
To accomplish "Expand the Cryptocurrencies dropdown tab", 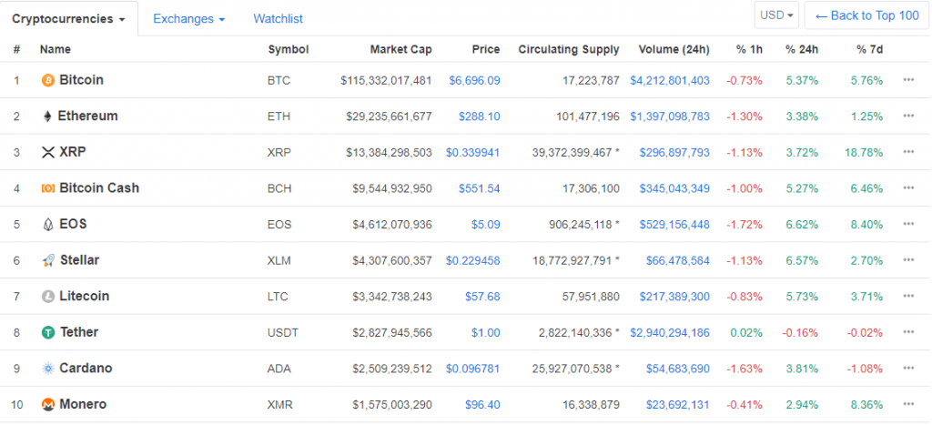I will pyautogui.click(x=68, y=18).
